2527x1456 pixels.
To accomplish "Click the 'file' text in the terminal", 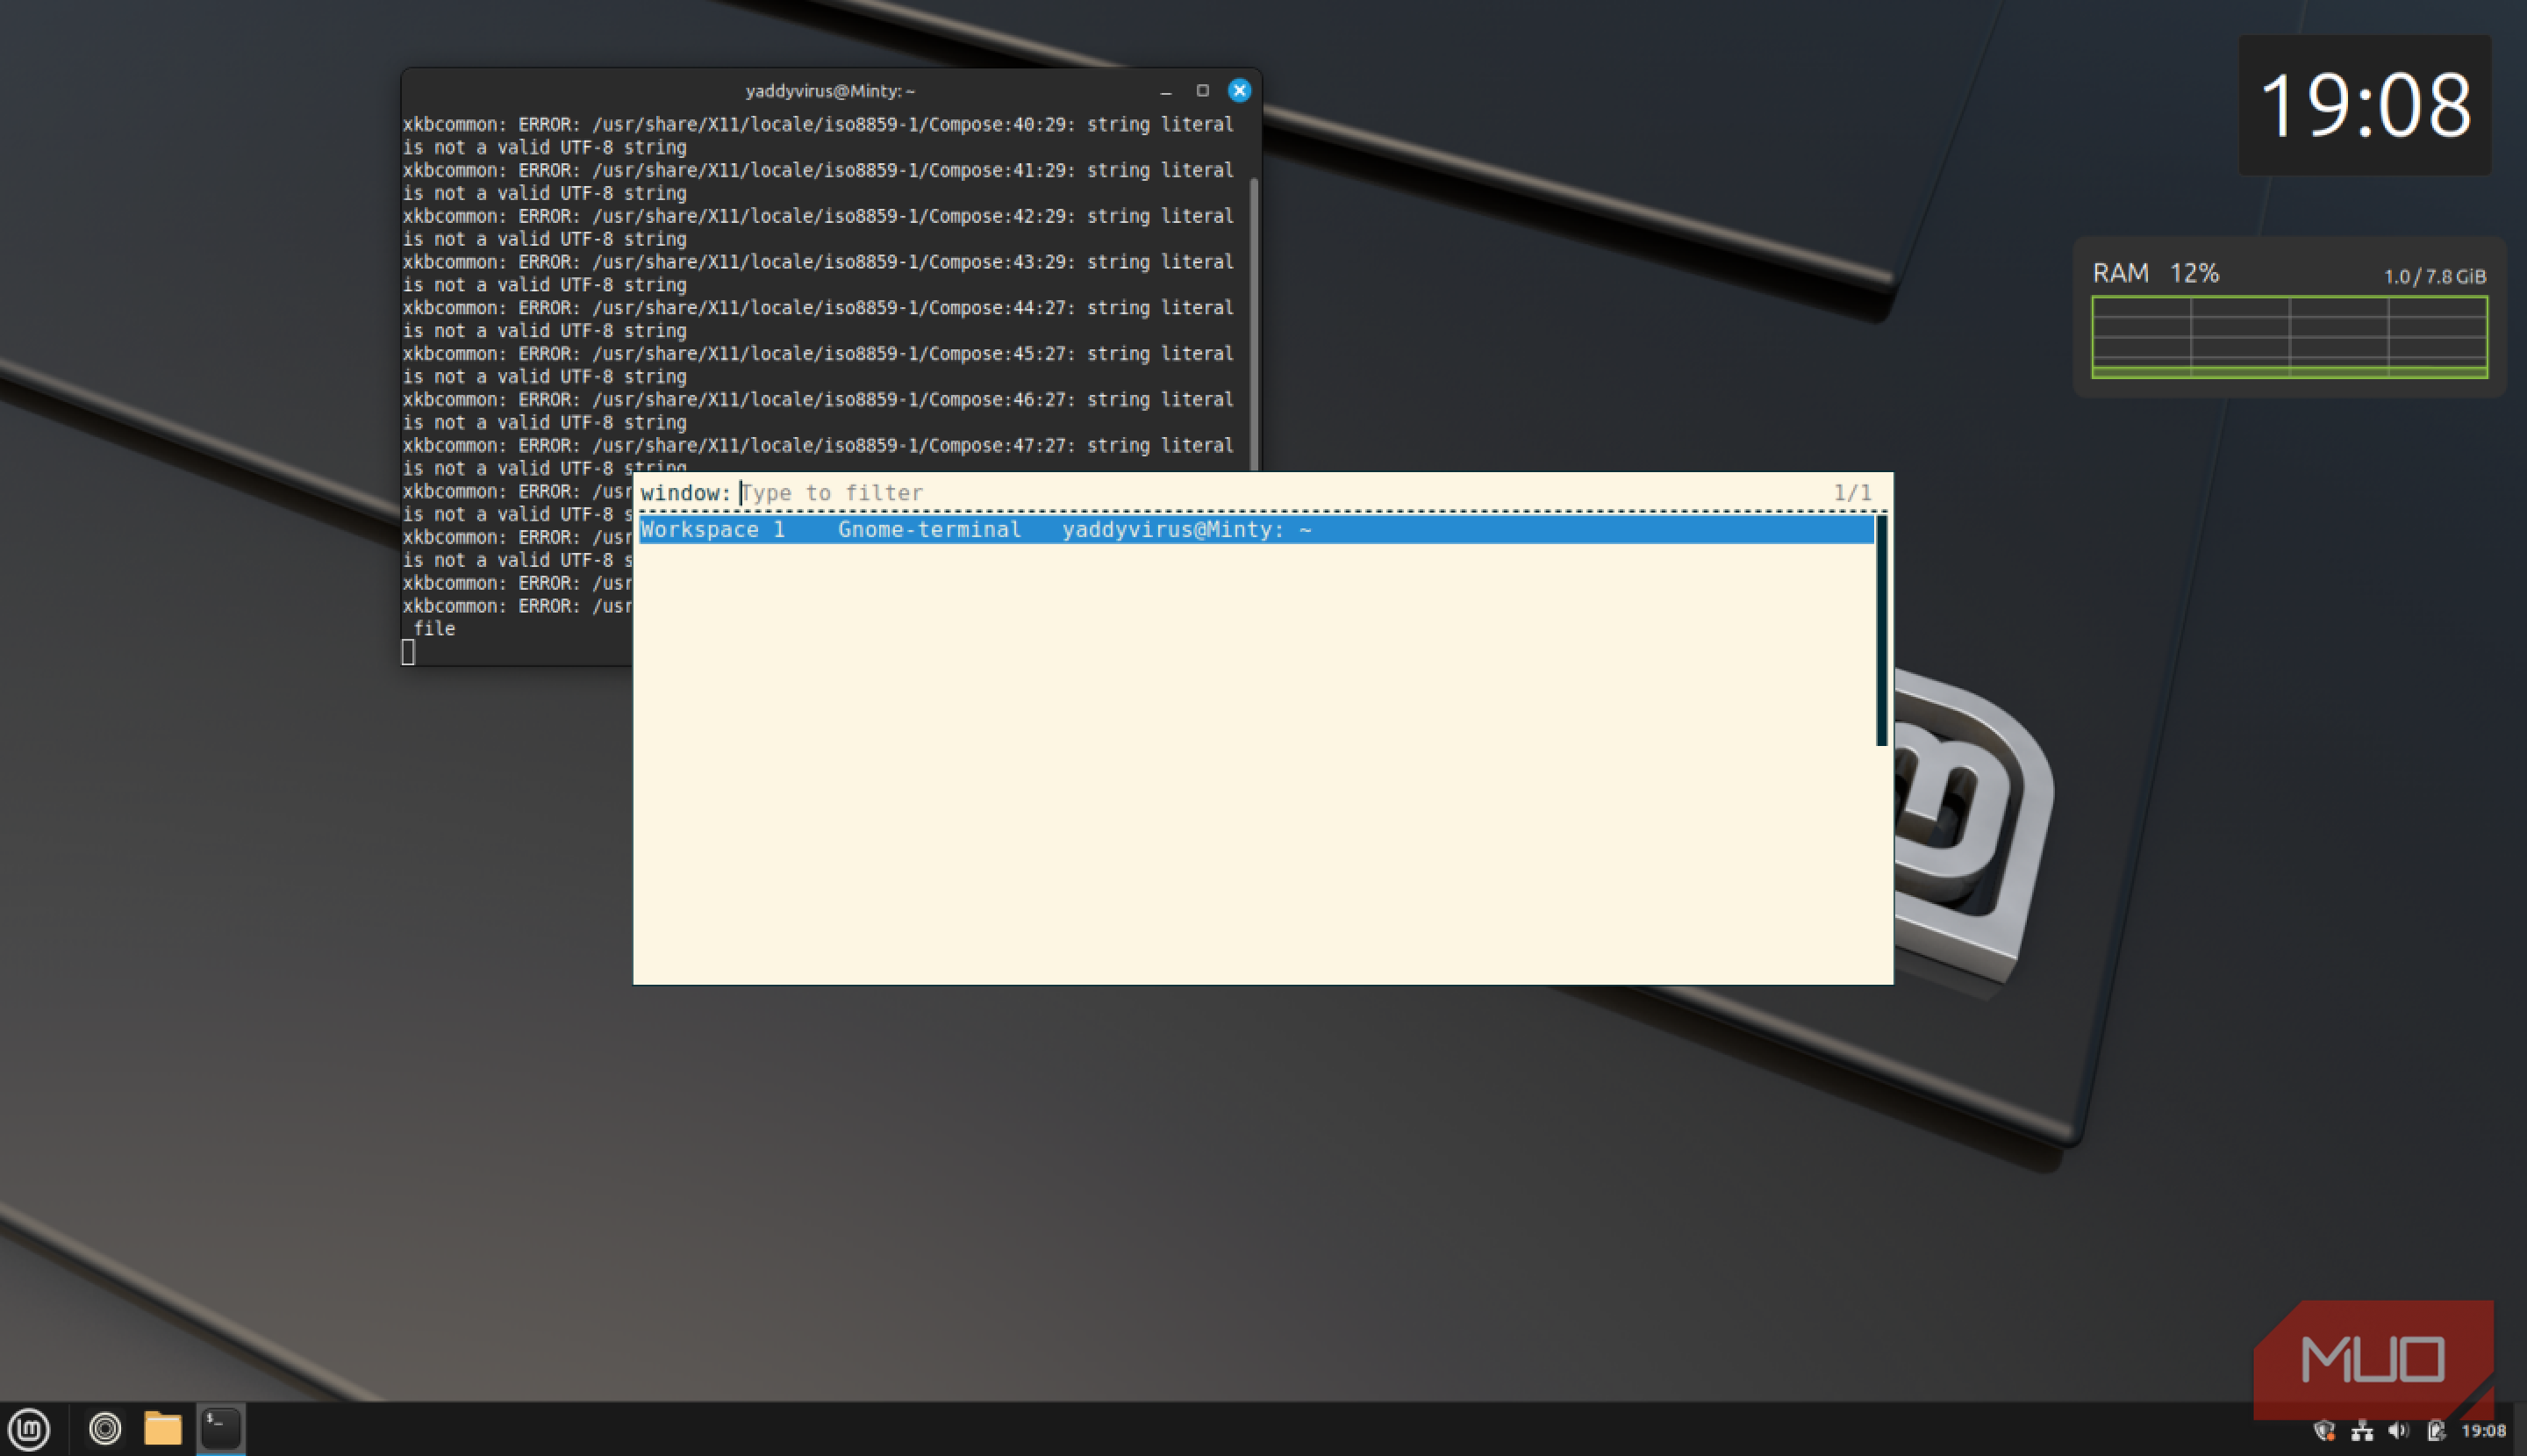I will (x=435, y=629).
